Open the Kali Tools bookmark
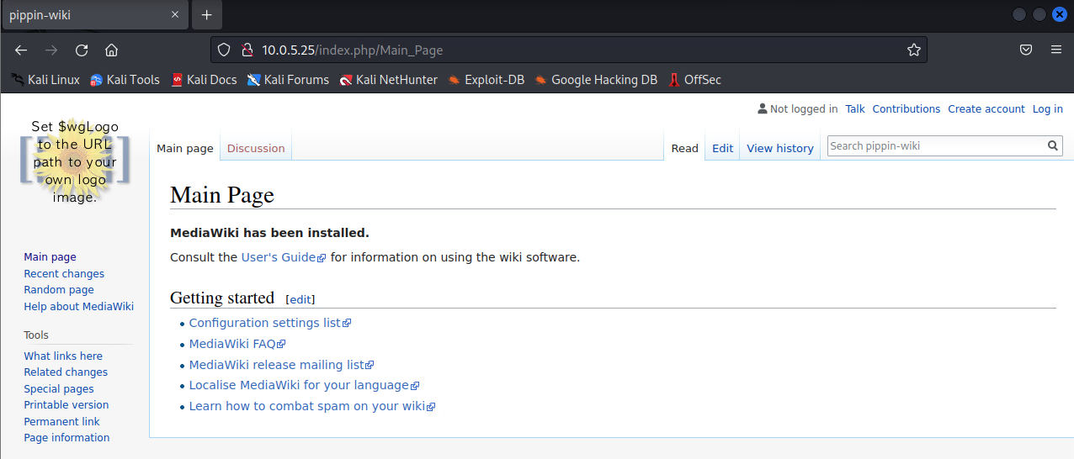This screenshot has height=459, width=1074. (x=125, y=80)
